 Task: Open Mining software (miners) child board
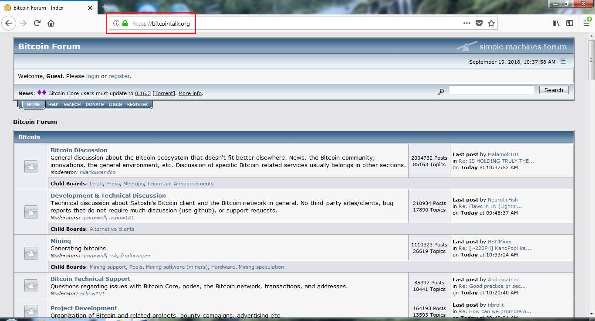[177, 267]
